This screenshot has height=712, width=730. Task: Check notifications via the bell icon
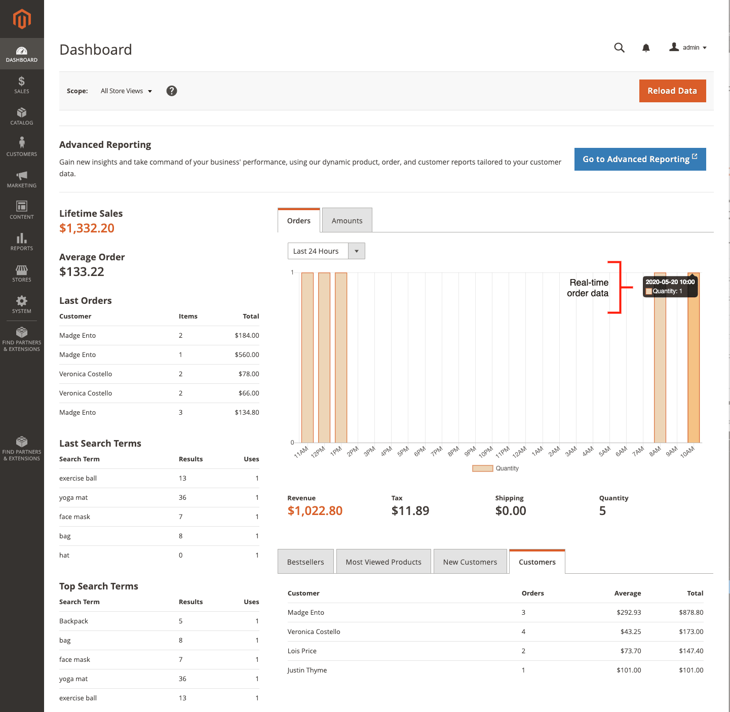646,48
